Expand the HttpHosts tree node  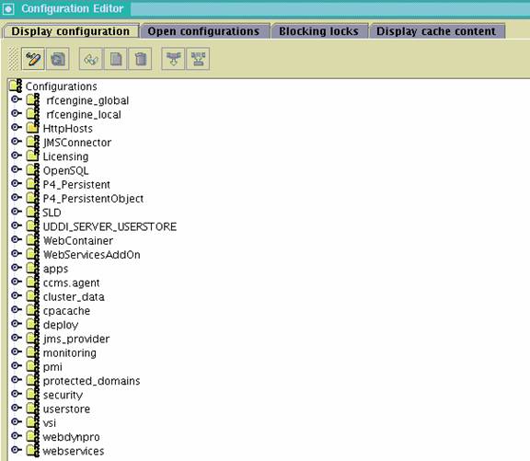(16, 127)
